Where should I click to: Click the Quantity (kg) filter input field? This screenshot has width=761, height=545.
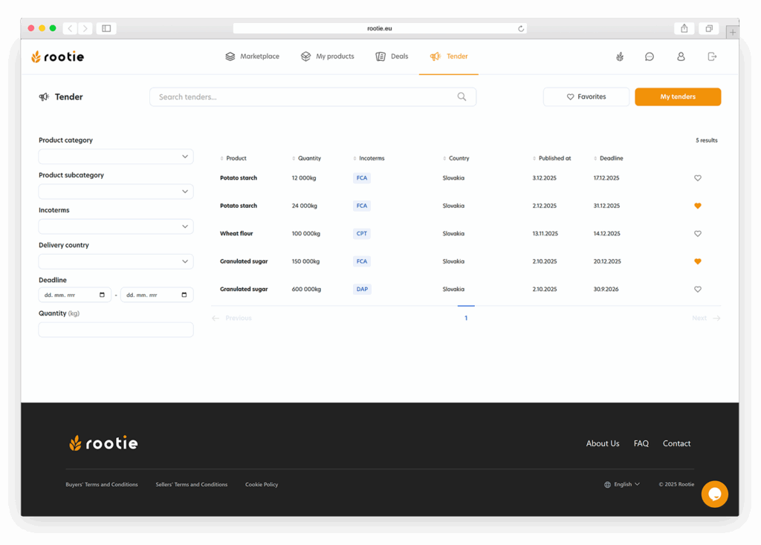pos(116,330)
